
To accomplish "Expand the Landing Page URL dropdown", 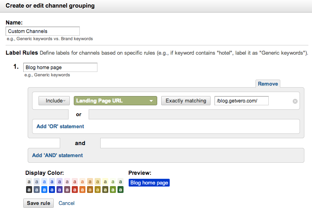I will pyautogui.click(x=115, y=101).
